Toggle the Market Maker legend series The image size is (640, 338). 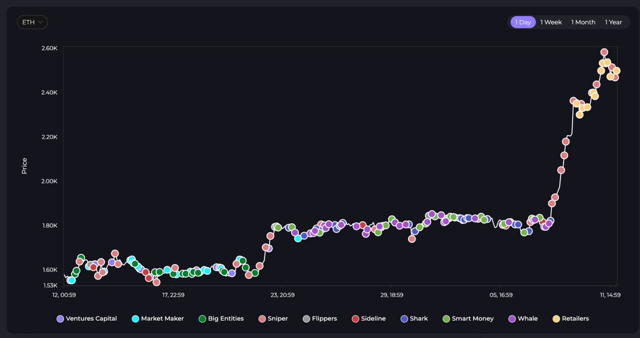(158, 319)
